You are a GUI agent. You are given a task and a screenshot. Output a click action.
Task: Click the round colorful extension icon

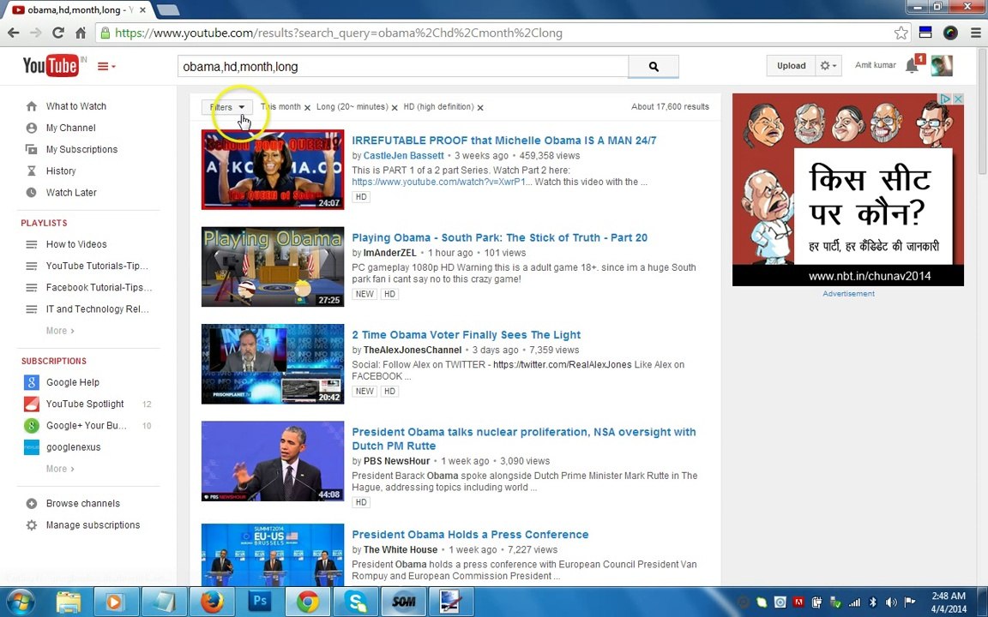(950, 33)
